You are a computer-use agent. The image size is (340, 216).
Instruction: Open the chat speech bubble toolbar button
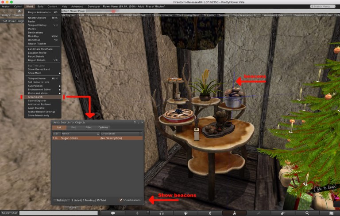(x=113, y=213)
